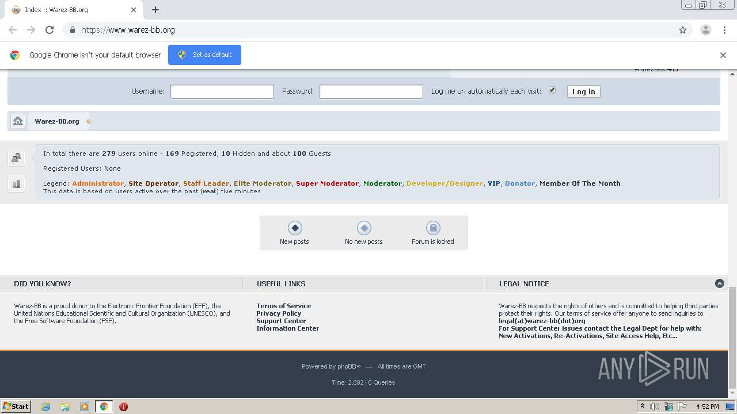The height and width of the screenshot is (414, 737).
Task: Click the action center flag icon
Action: 682,407
